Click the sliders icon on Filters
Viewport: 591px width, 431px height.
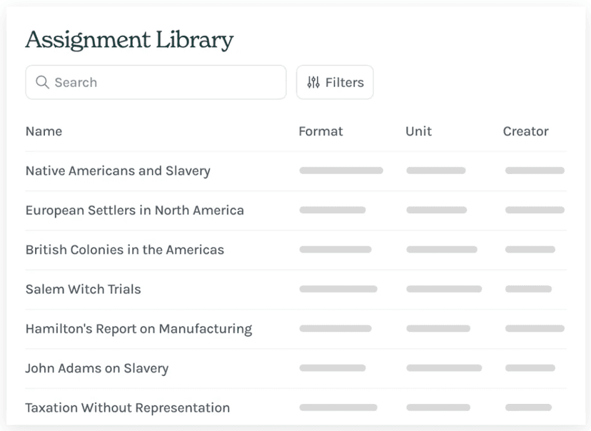pos(313,83)
